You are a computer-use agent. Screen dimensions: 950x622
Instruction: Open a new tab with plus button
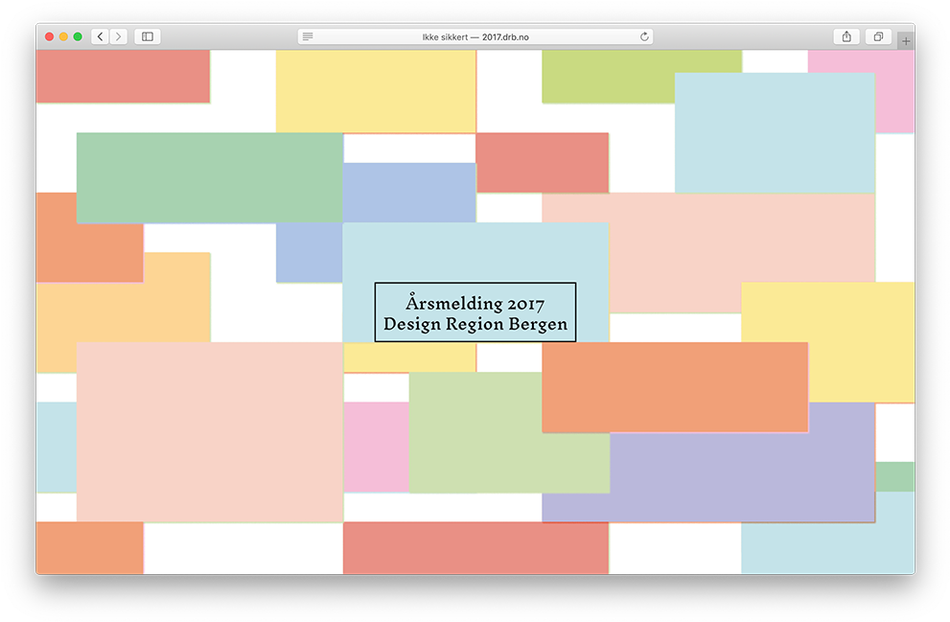[906, 41]
